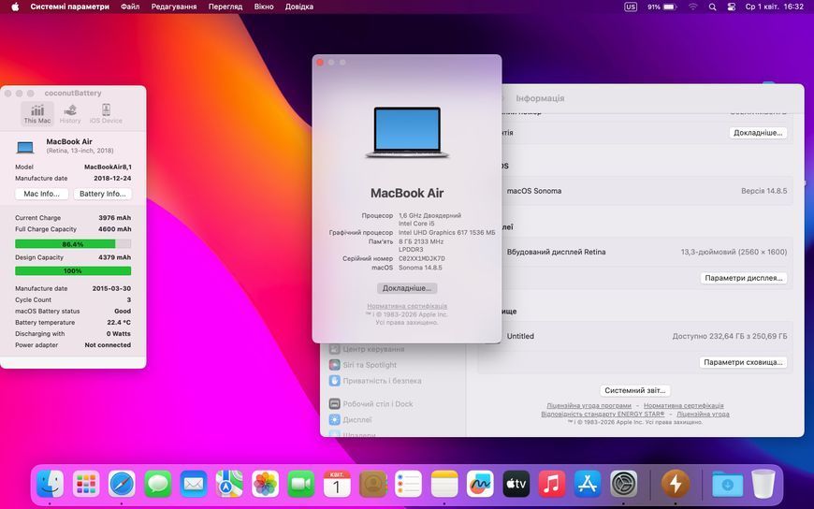814x509 pixels.
Task: Open App Store from the Dock
Action: (x=588, y=485)
